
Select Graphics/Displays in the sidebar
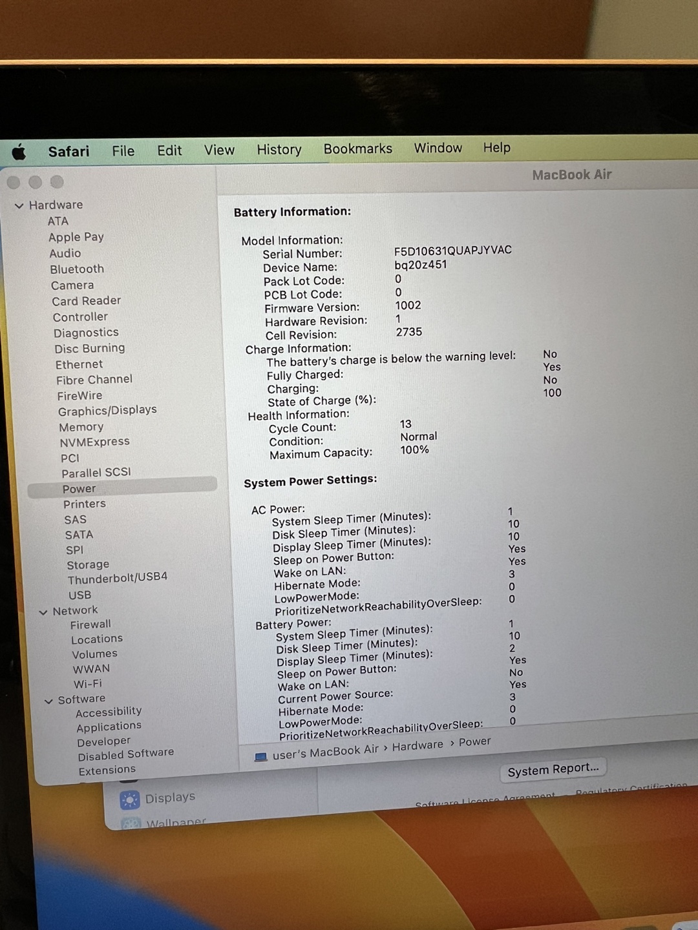[x=107, y=411]
